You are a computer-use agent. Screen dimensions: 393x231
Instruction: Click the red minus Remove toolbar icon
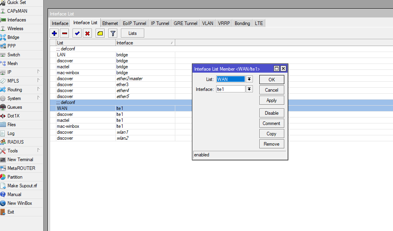[x=65, y=33]
